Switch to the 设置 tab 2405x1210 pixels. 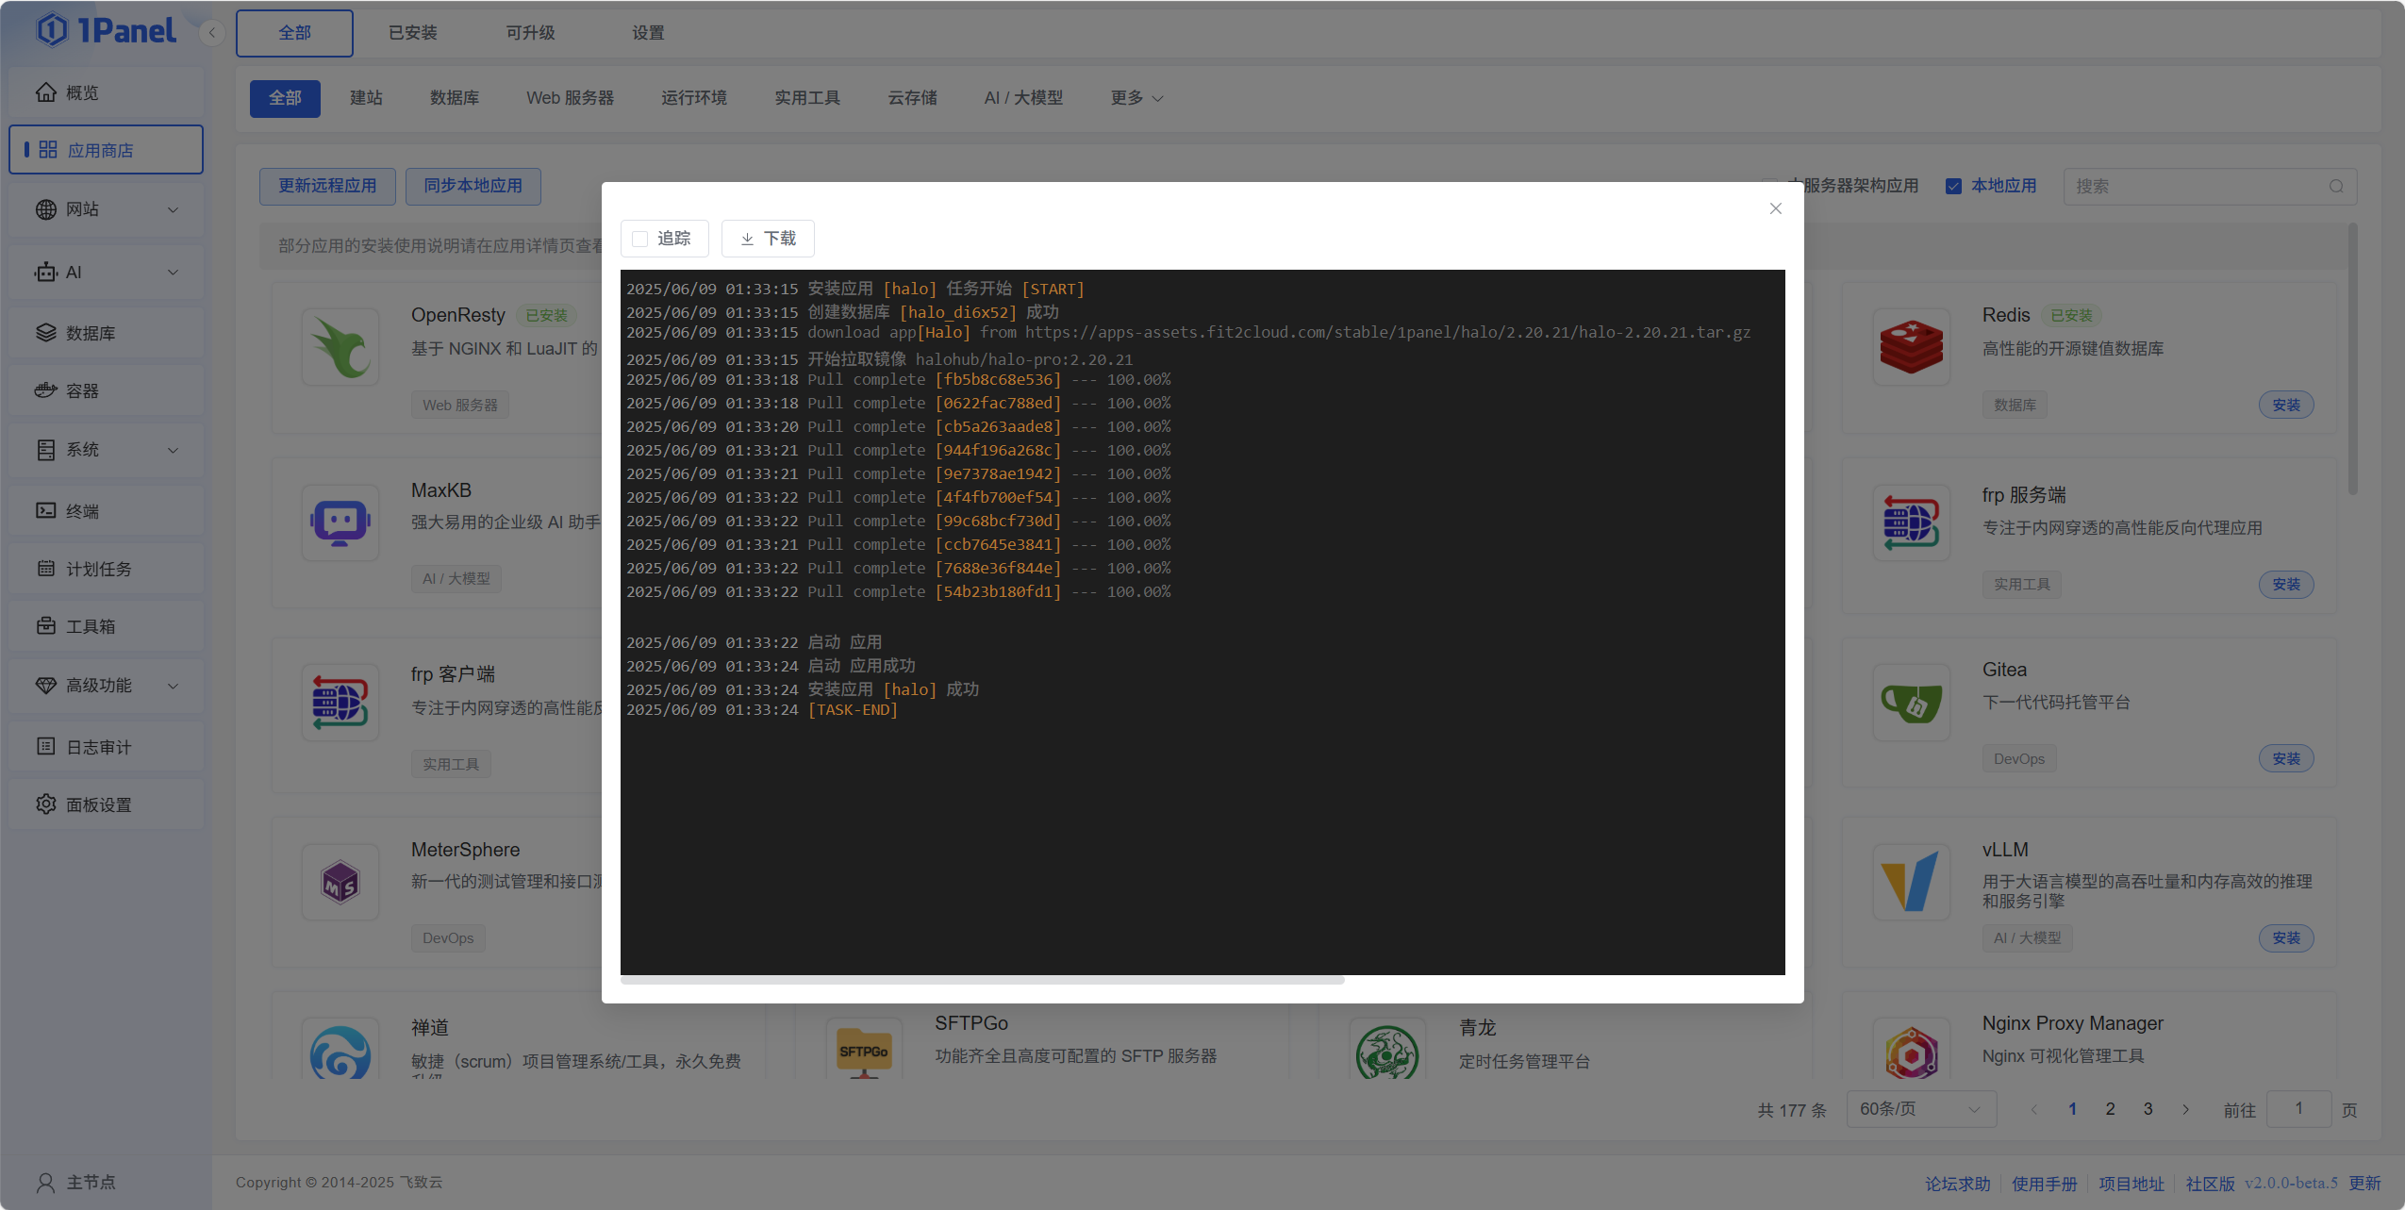click(649, 33)
